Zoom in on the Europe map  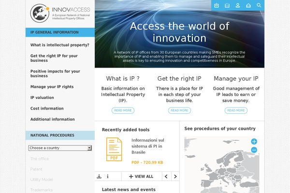pyautogui.click(x=254, y=142)
